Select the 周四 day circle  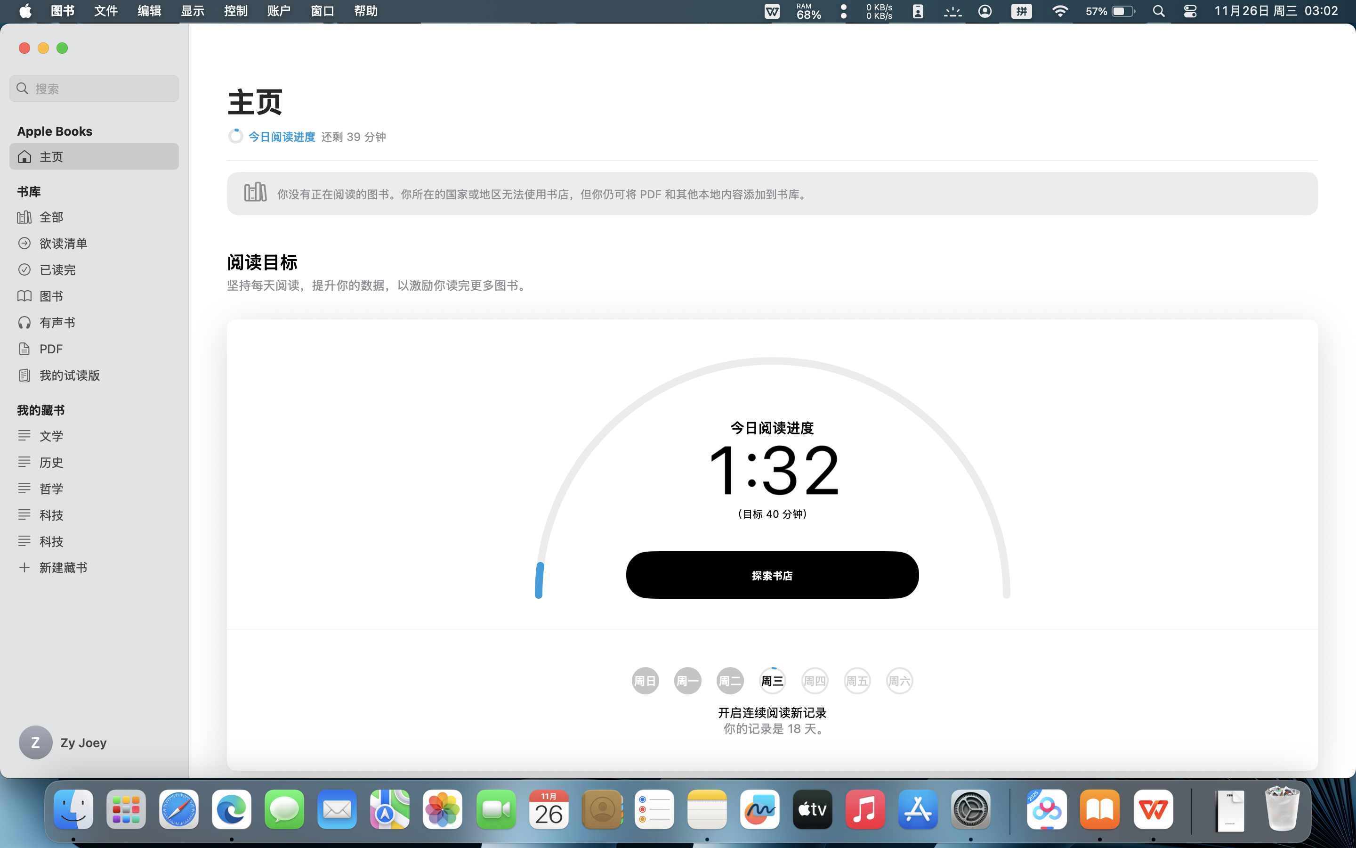tap(815, 681)
